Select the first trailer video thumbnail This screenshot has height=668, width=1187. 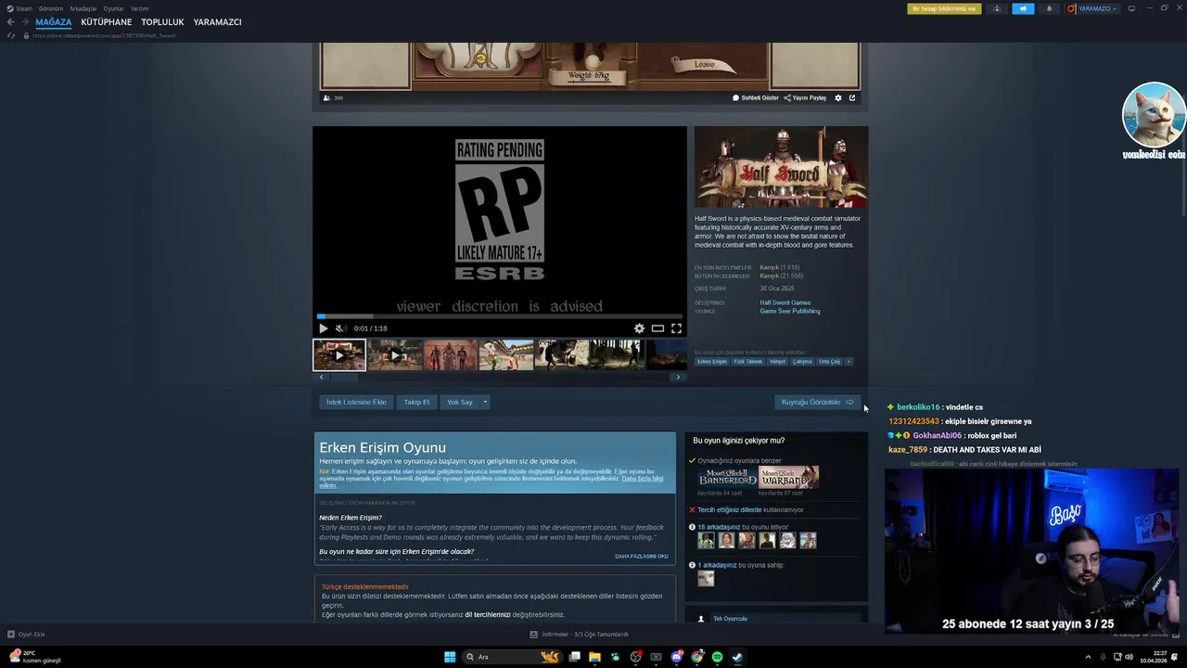coord(339,354)
